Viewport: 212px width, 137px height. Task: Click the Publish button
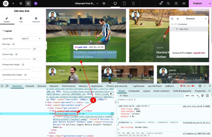coord(198,4)
